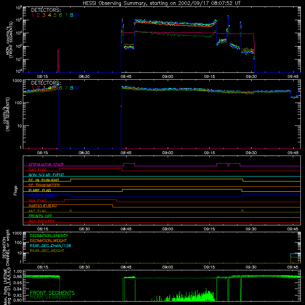
Task: Click the BAD_PACKETS flag label
Action: [x=42, y=221]
